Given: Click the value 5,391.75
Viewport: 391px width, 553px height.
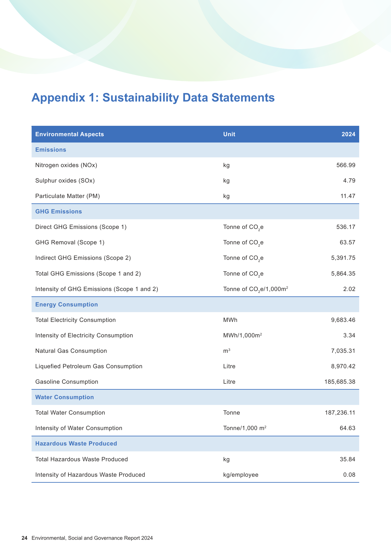Looking at the screenshot, I should click(x=343, y=258).
